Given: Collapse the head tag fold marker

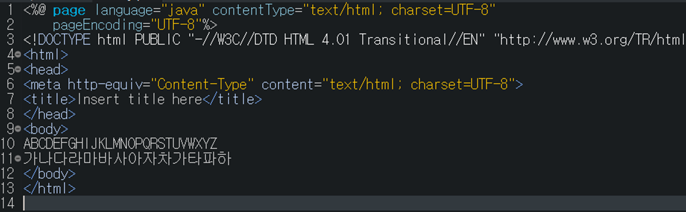Looking at the screenshot, I should coord(18,70).
